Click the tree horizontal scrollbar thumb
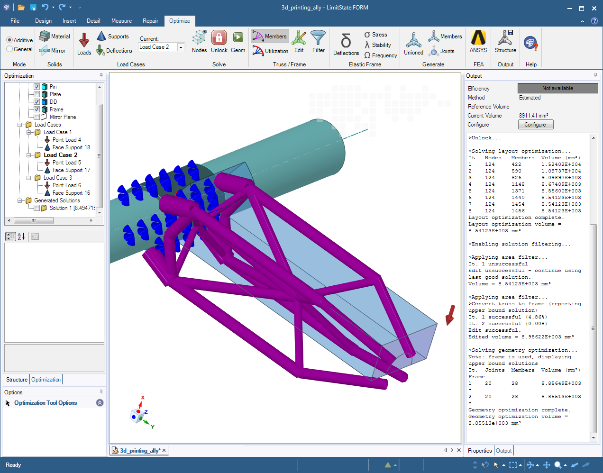The height and width of the screenshot is (473, 603). (33, 220)
